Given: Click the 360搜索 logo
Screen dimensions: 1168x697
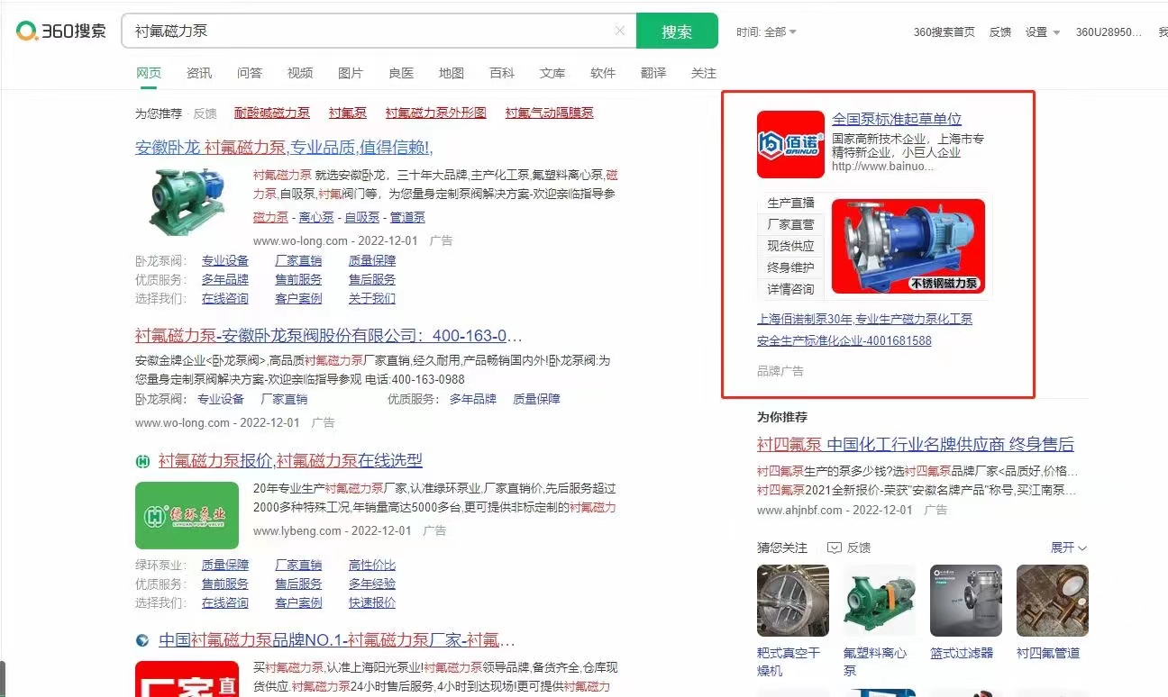Looking at the screenshot, I should coord(61,31).
